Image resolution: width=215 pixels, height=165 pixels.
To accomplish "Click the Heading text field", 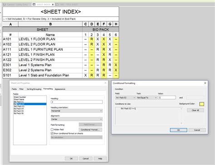I will click(77, 102).
